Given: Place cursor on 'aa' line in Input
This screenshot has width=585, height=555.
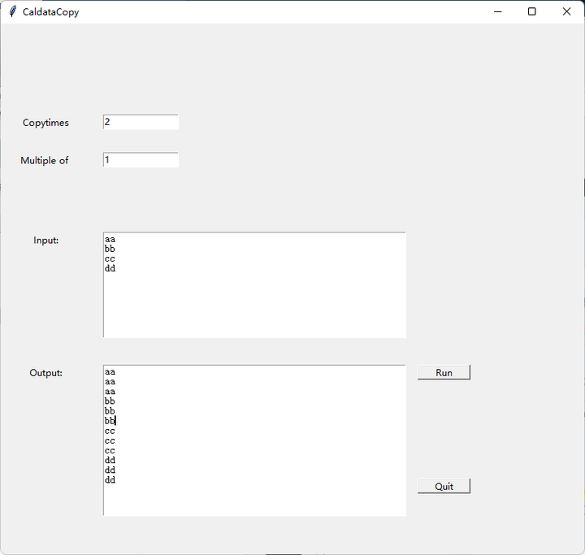Looking at the screenshot, I should [110, 239].
